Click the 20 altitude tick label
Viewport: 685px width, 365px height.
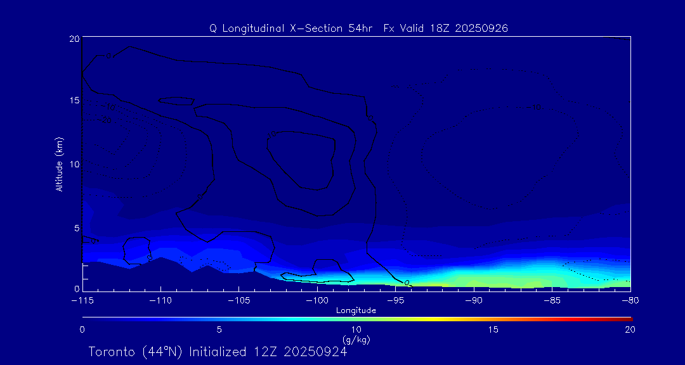click(x=73, y=39)
